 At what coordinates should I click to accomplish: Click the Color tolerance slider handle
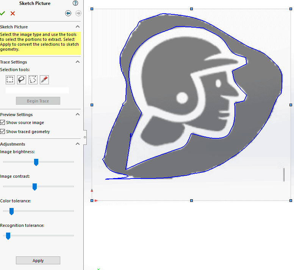click(11, 211)
